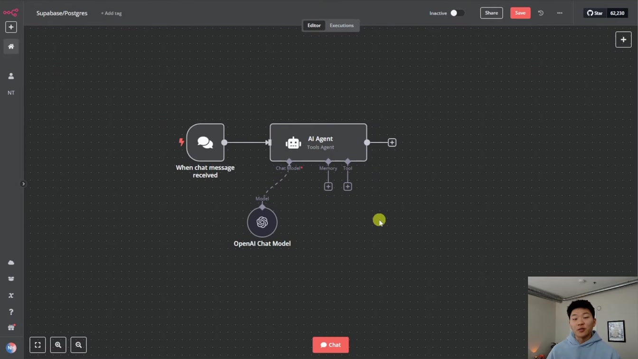This screenshot has height=359, width=638.
Task: Click the plus after the AI Agent output
Action: tap(392, 142)
